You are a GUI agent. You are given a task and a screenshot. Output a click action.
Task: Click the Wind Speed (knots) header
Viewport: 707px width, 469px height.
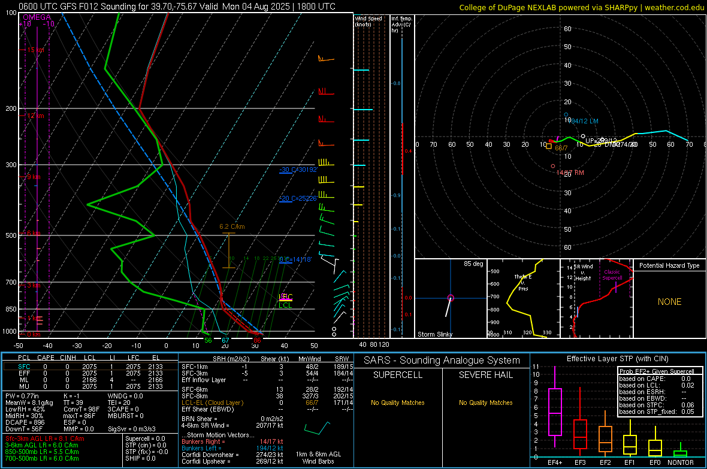(368, 21)
